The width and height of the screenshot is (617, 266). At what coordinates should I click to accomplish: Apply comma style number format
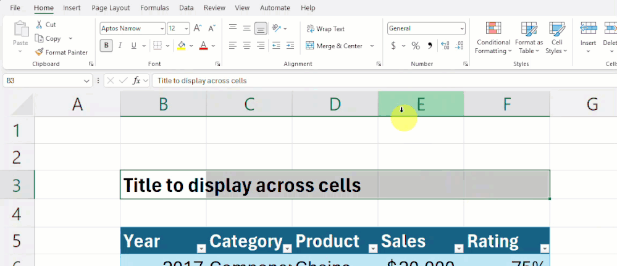click(430, 46)
